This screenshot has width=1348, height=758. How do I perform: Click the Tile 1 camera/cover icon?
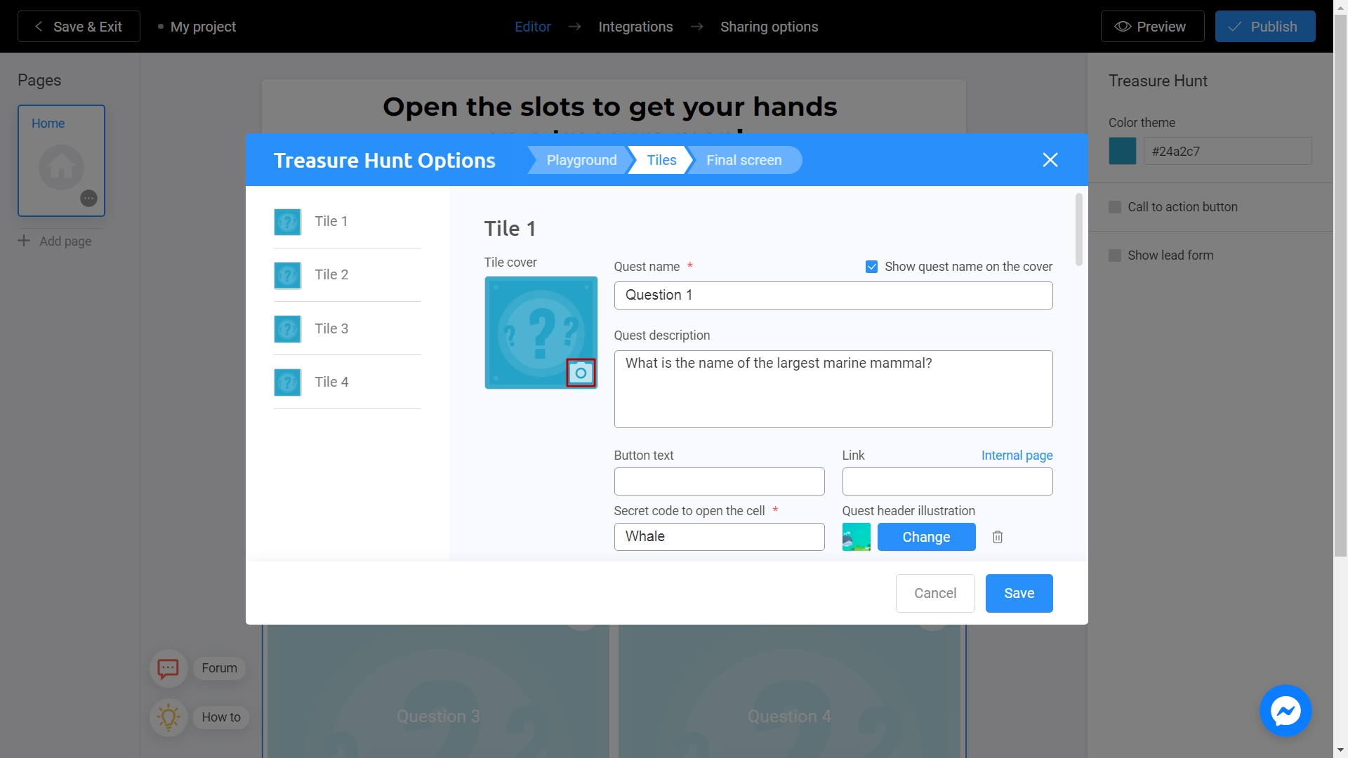(581, 373)
